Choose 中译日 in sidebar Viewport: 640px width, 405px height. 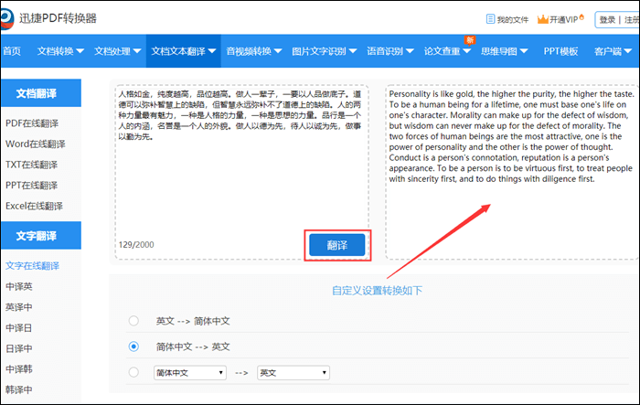coord(19,328)
